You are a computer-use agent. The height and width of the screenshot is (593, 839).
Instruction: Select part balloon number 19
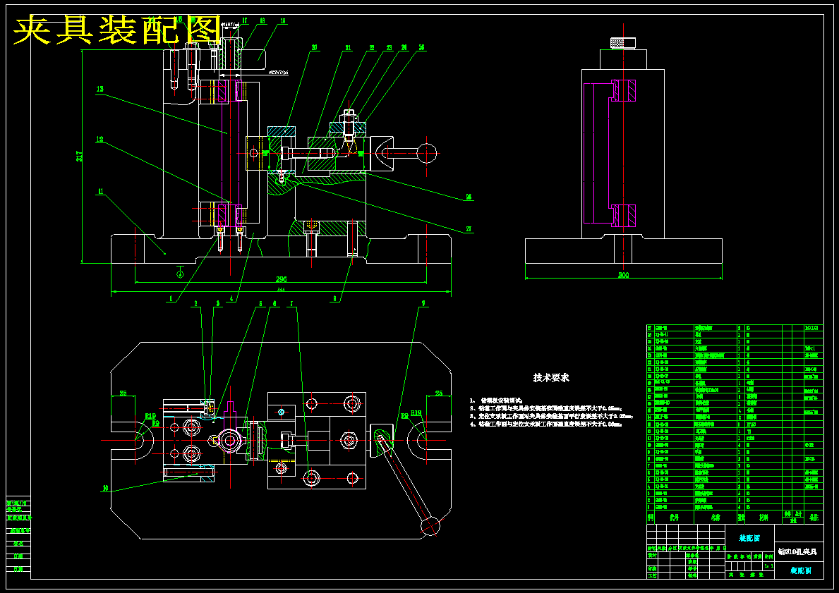283,21
